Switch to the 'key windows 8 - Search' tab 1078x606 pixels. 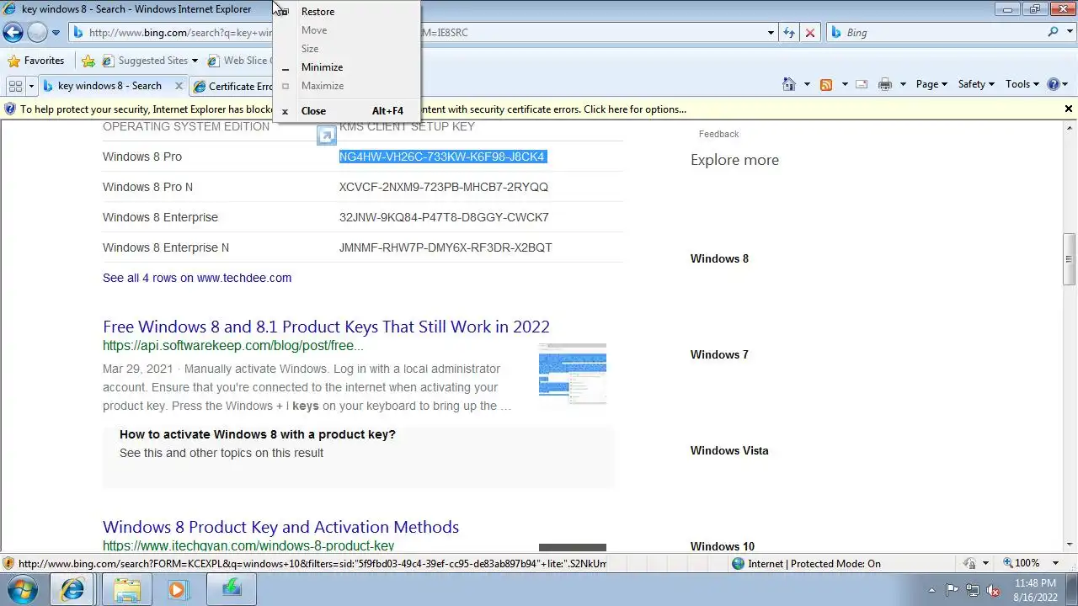(109, 86)
